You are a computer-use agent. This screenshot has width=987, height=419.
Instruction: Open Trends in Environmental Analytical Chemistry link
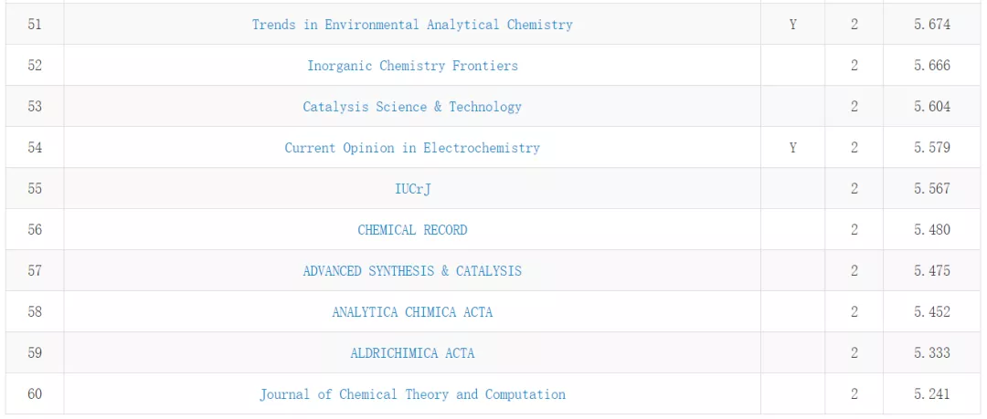pos(412,25)
